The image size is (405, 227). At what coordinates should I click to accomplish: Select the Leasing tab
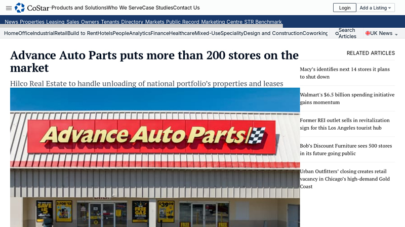(55, 22)
